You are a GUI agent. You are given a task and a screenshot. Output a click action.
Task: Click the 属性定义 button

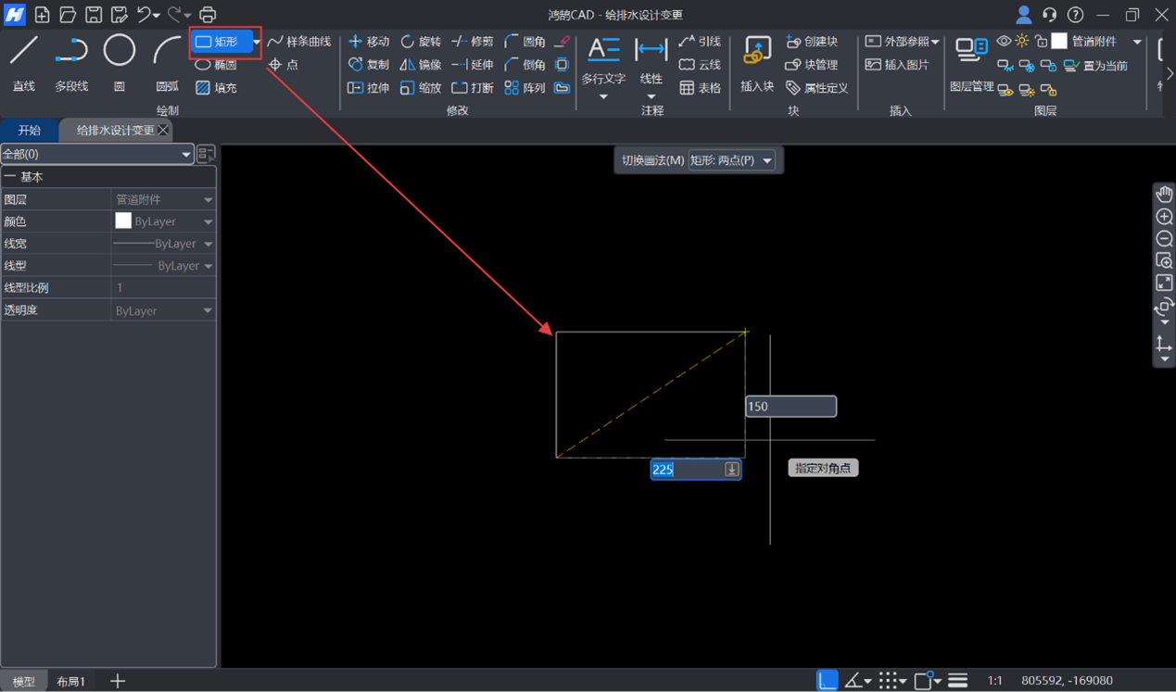[816, 88]
